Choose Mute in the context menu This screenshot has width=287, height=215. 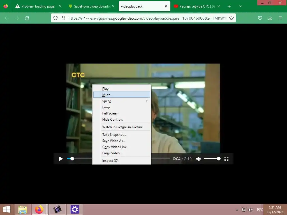click(122, 95)
